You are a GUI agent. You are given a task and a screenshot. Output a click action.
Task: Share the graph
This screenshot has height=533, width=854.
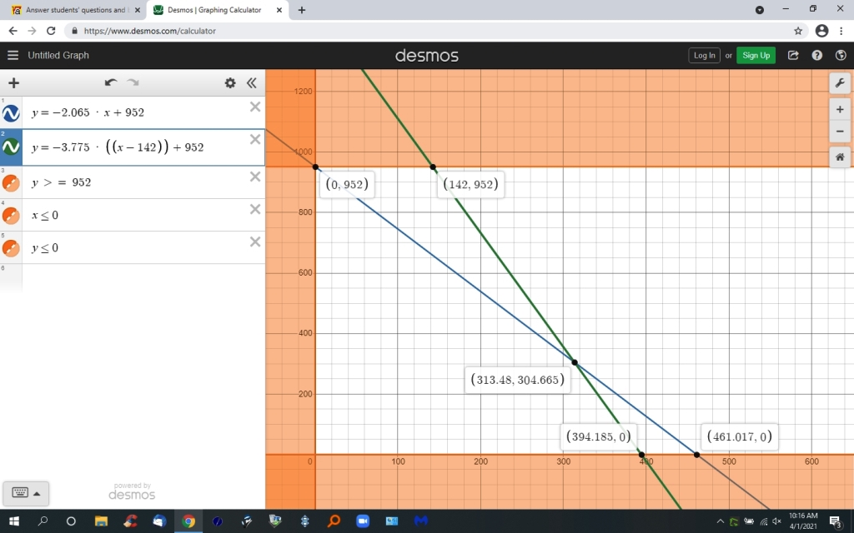(x=793, y=55)
